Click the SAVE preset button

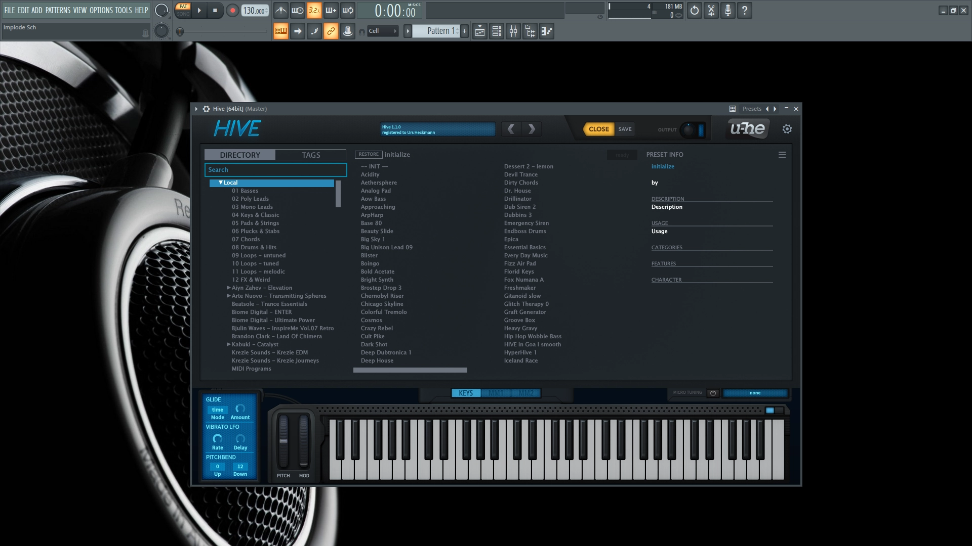point(625,129)
